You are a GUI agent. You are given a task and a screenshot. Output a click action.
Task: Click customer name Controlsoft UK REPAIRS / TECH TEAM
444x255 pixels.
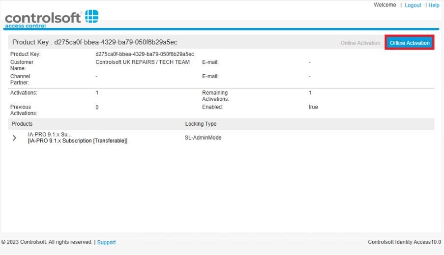pos(143,62)
